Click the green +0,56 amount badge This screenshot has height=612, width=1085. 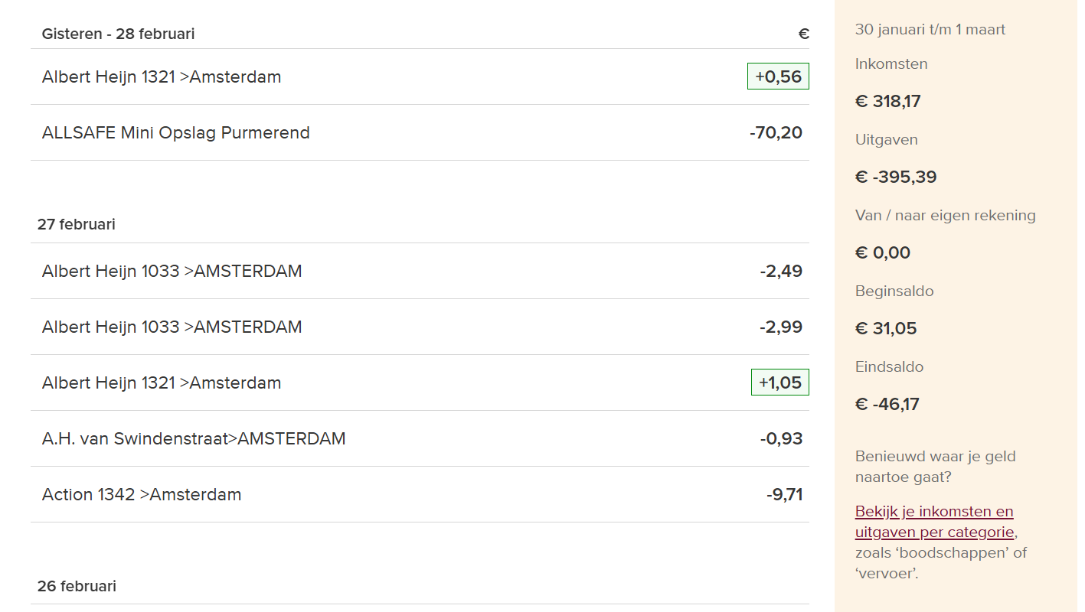click(778, 76)
